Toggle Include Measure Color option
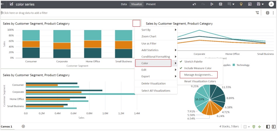Viewport: 277px width, 131px height. click(x=198, y=68)
